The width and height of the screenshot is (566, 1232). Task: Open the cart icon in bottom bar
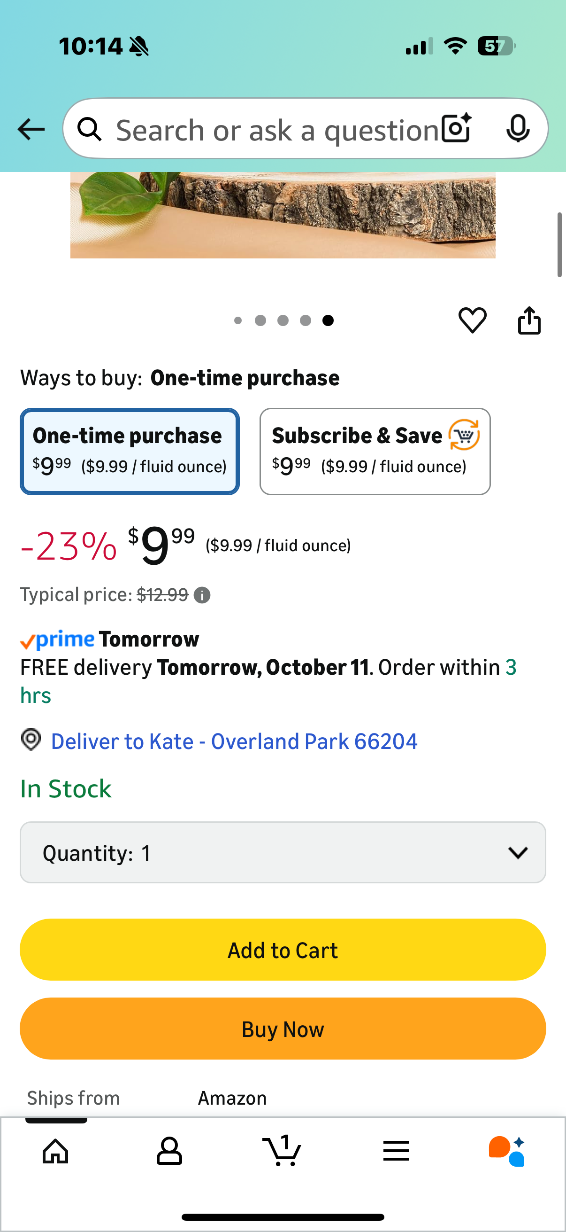(282, 1150)
